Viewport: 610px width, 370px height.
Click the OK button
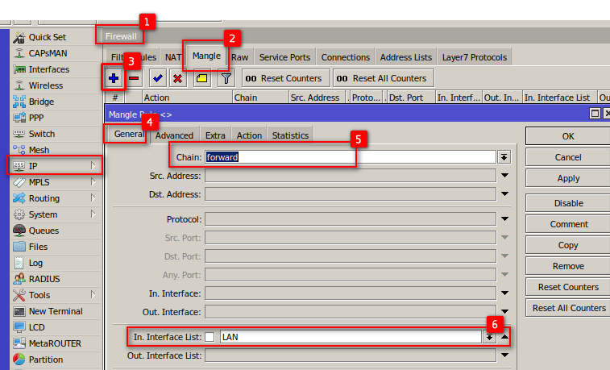pos(568,136)
